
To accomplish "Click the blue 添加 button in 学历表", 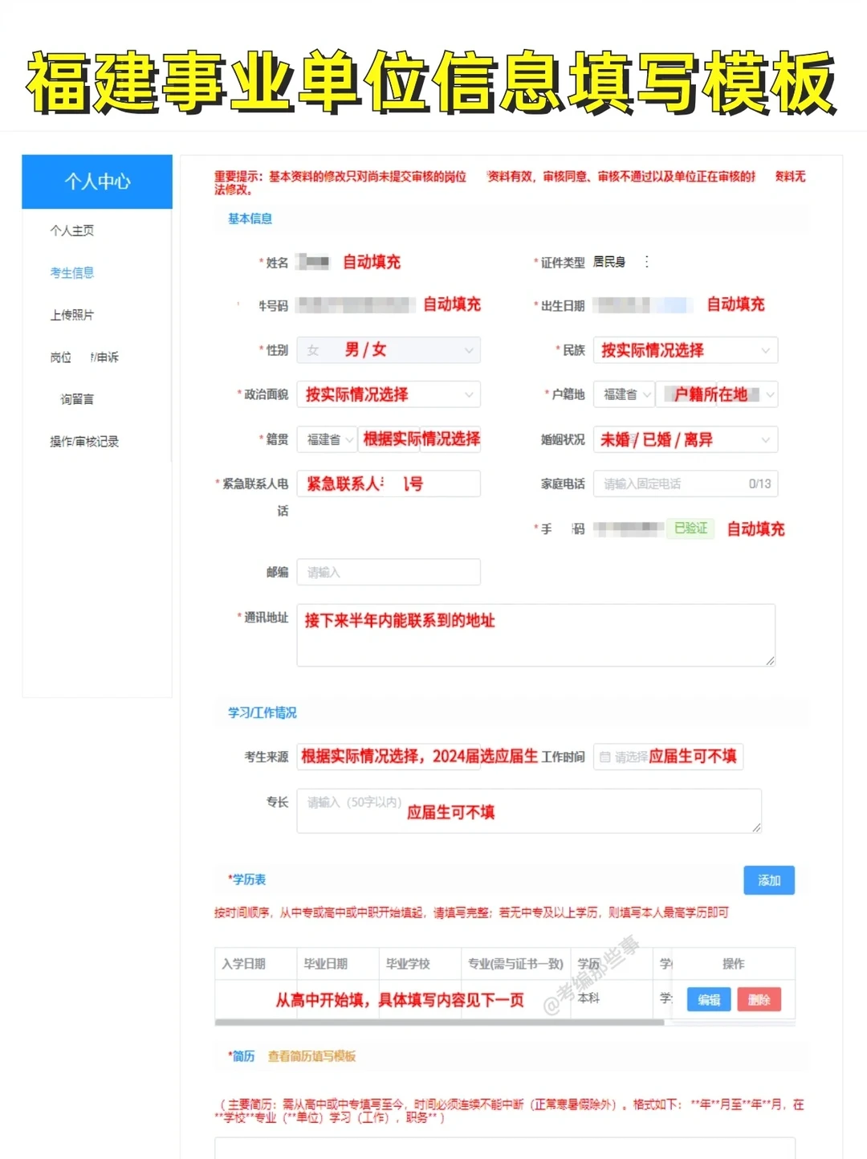I will (x=768, y=880).
